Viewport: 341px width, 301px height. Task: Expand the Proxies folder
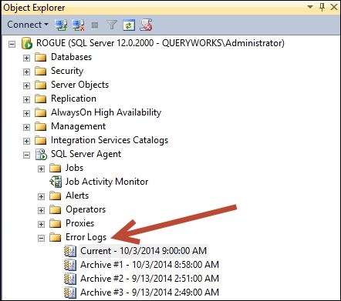point(41,224)
